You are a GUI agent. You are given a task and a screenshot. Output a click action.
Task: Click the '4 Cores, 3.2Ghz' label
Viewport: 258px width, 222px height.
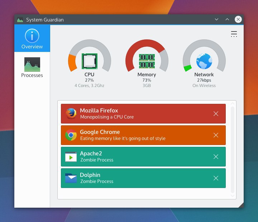89,86
